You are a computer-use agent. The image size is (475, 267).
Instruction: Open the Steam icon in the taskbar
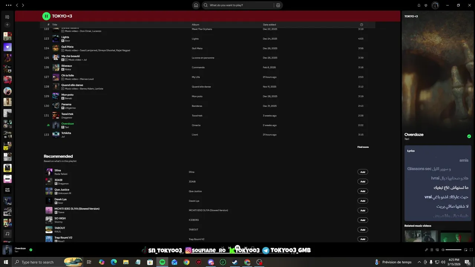click(x=235, y=262)
